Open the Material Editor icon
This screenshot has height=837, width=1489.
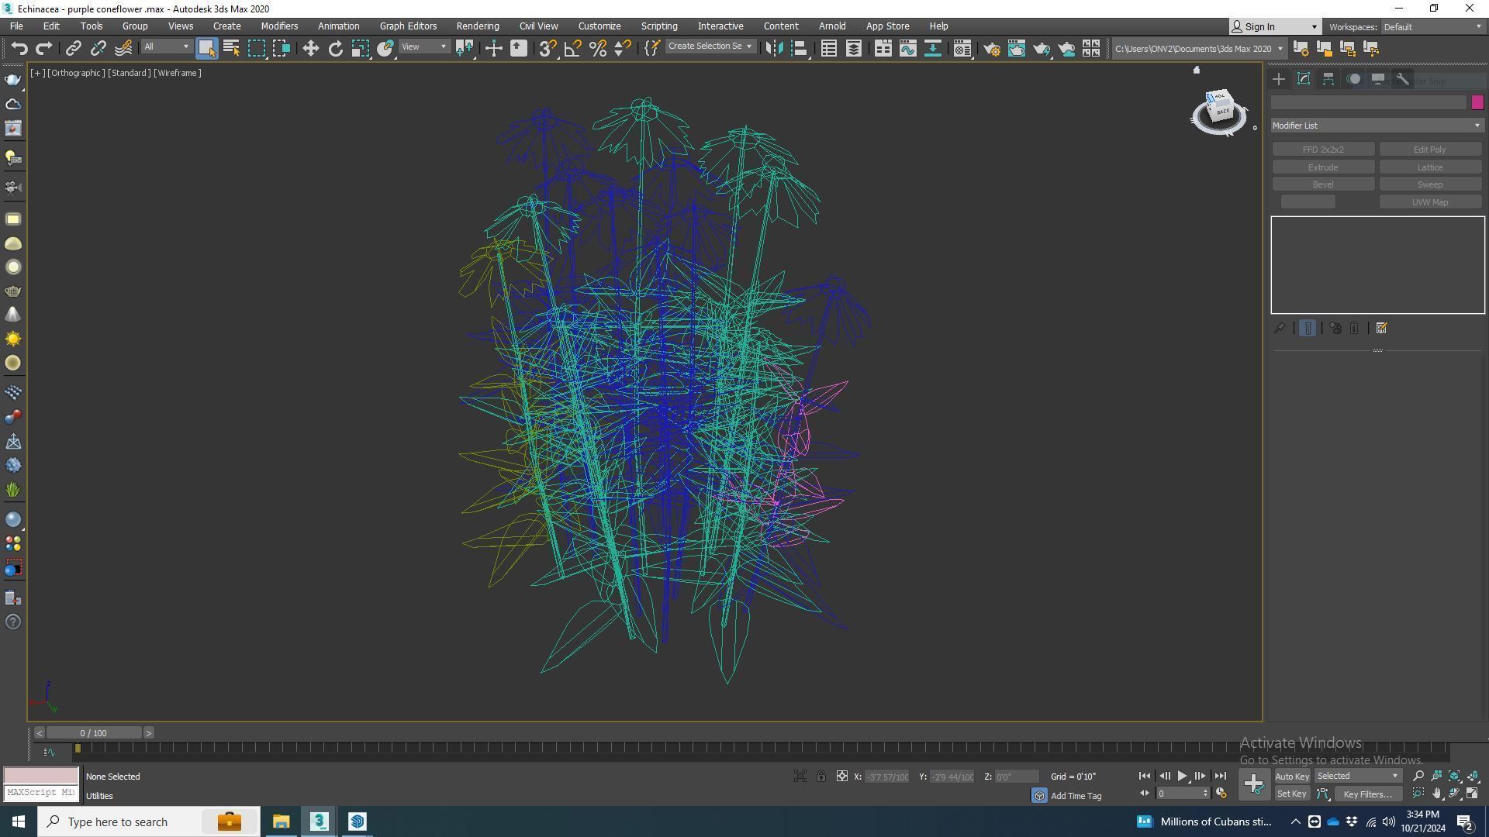click(962, 49)
